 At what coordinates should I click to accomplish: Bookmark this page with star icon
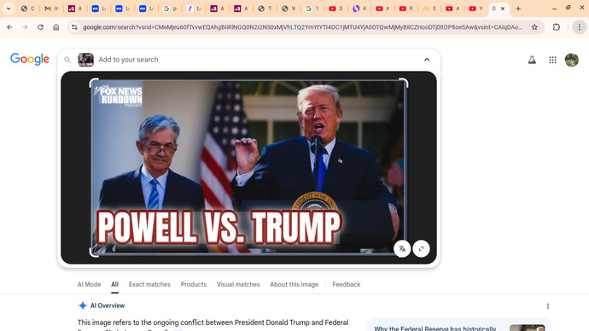tap(534, 27)
